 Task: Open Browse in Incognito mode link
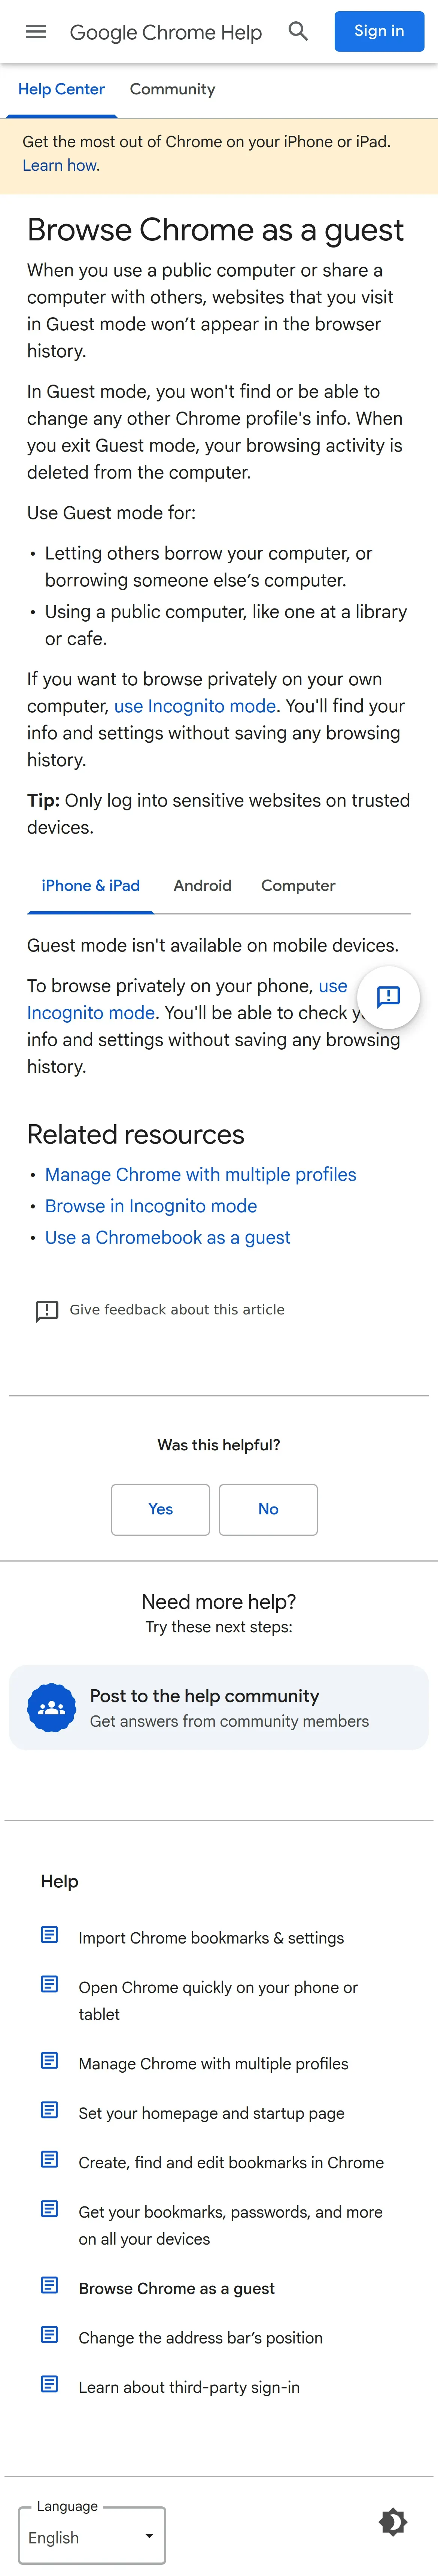click(151, 1206)
